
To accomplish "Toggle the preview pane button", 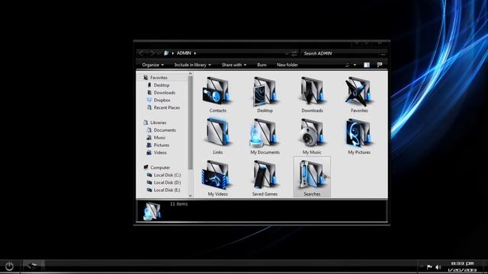I will click(x=367, y=65).
